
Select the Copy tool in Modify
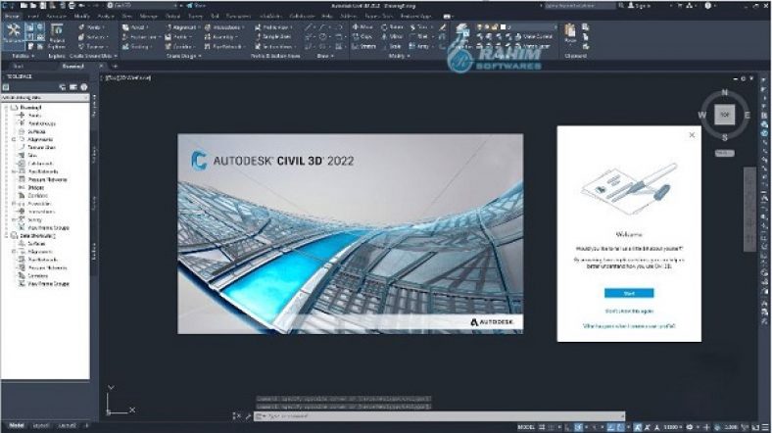tap(362, 37)
